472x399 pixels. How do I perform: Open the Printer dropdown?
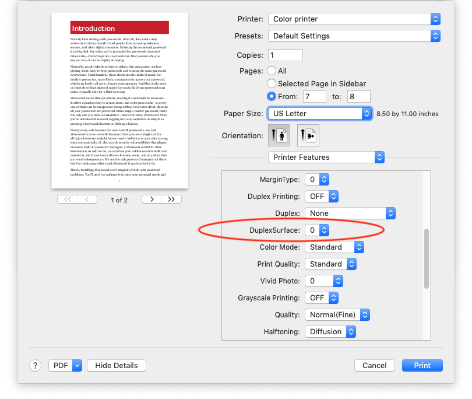pyautogui.click(x=354, y=19)
